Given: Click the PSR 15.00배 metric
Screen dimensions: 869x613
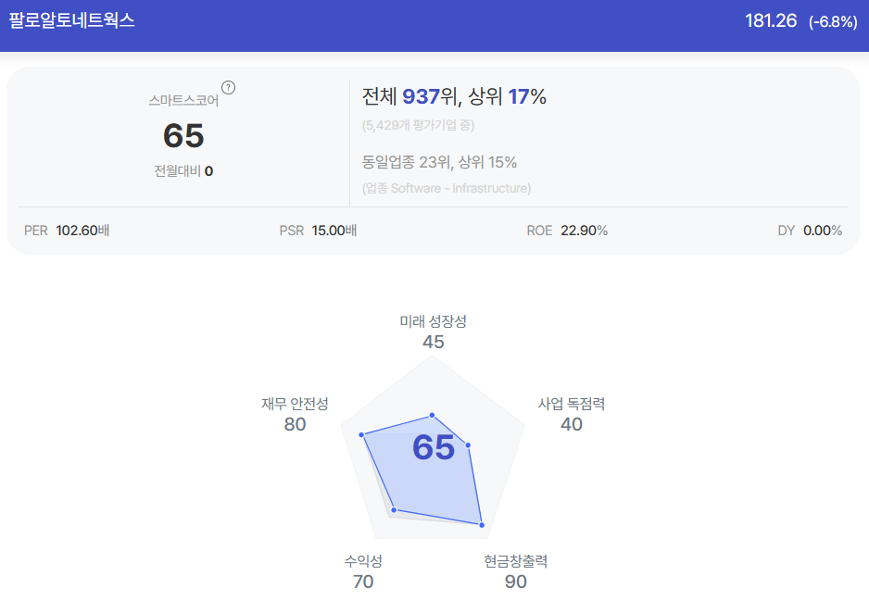Looking at the screenshot, I should click(318, 231).
